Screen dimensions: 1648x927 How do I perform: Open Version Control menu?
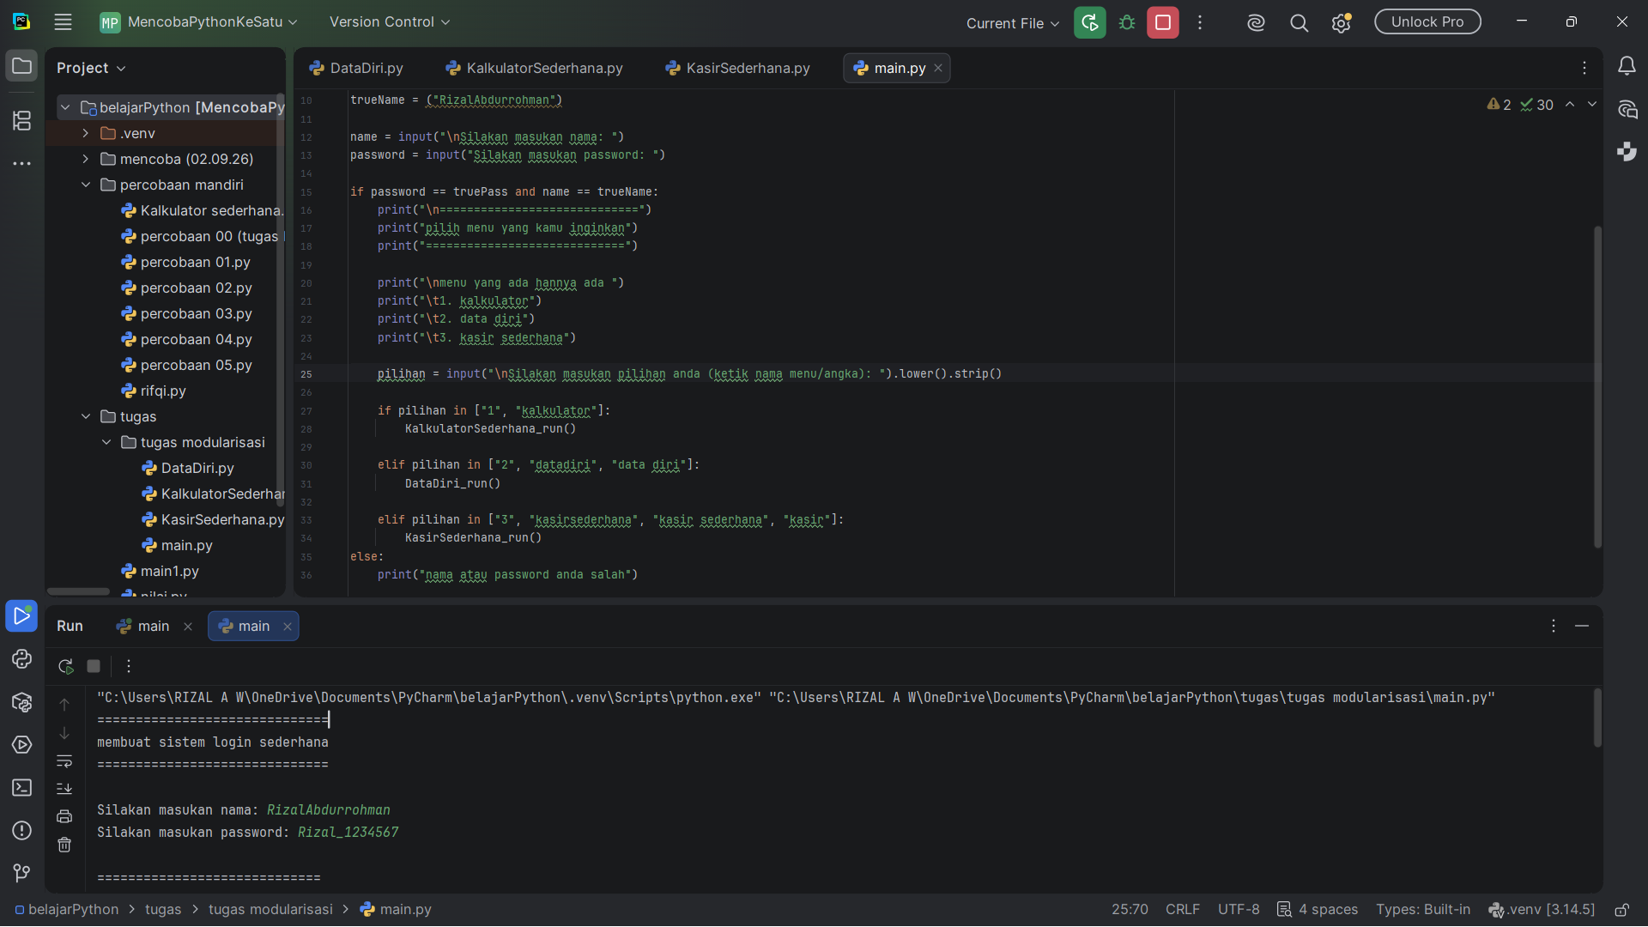[x=390, y=22]
